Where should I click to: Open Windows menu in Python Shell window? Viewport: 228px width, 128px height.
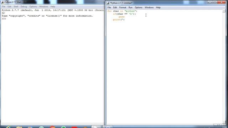[x=43, y=7]
